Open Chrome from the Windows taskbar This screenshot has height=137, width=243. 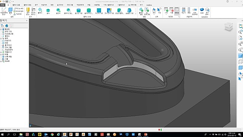[x=52, y=134]
